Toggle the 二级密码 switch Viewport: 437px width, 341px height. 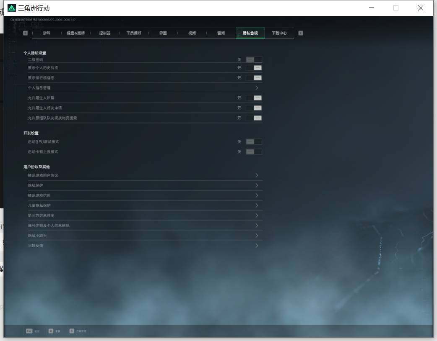point(254,59)
